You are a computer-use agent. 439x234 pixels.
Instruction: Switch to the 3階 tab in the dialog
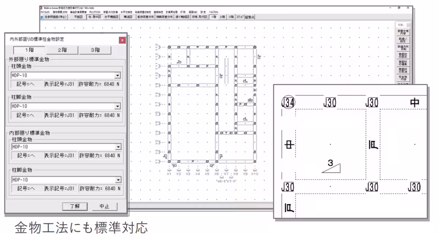tap(95, 50)
